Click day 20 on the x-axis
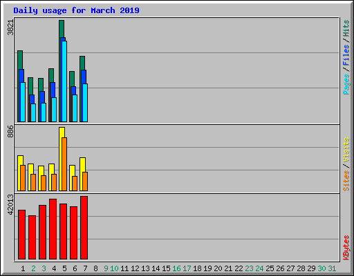The width and height of the screenshot is (354, 276). (x=218, y=268)
